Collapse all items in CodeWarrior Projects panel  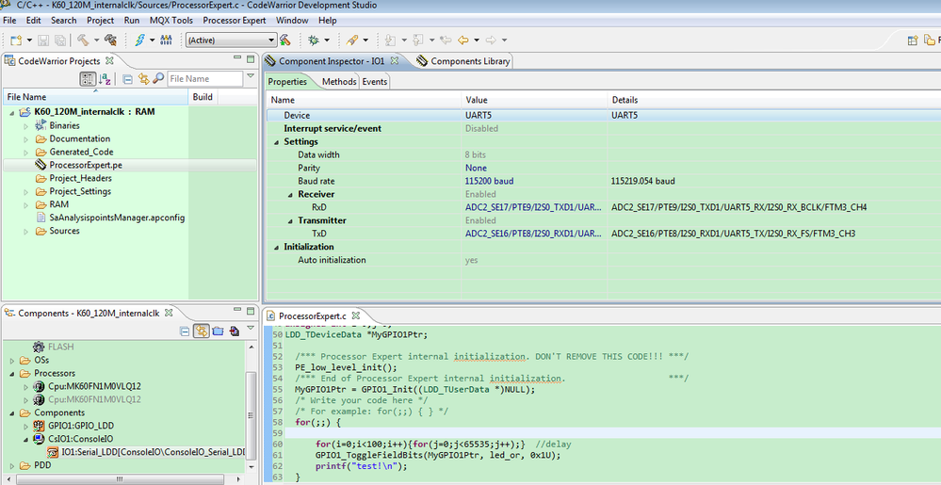click(127, 79)
